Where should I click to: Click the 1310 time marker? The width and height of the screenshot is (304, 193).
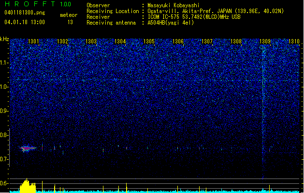coord(294,41)
